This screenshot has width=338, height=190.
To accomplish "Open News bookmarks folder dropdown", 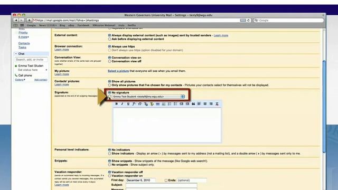I will point(48,25).
